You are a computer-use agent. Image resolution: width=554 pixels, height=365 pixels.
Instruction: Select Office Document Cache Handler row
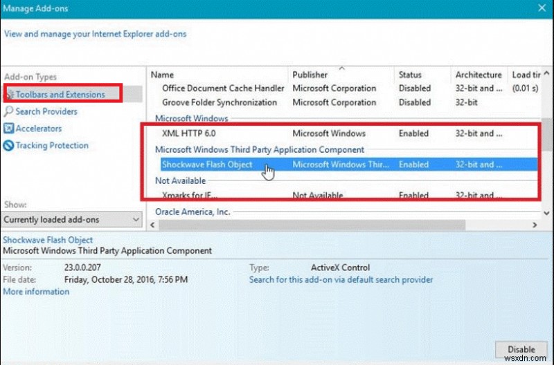[349, 88]
